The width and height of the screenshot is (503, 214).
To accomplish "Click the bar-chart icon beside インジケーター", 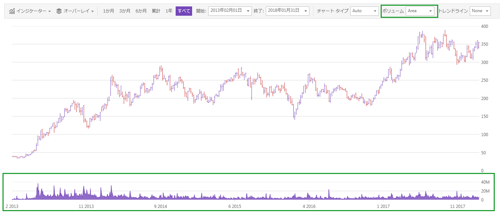I will (11, 11).
